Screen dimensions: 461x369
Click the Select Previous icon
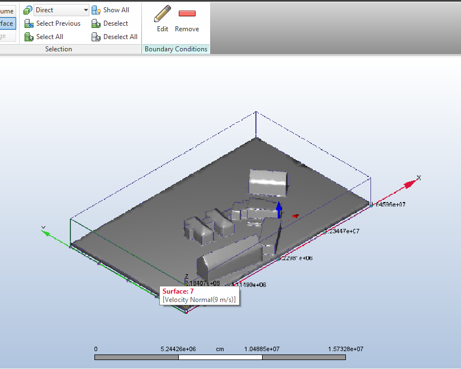tap(29, 23)
